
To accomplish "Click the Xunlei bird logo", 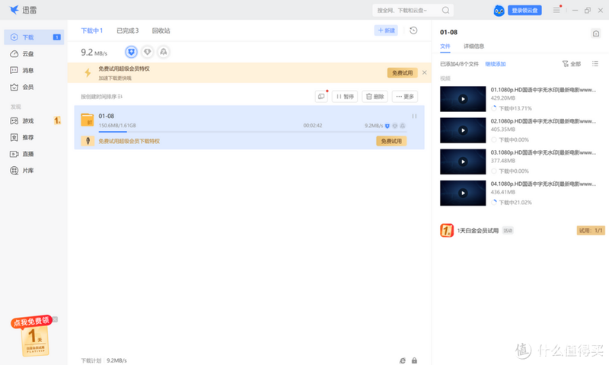I will [x=14, y=10].
